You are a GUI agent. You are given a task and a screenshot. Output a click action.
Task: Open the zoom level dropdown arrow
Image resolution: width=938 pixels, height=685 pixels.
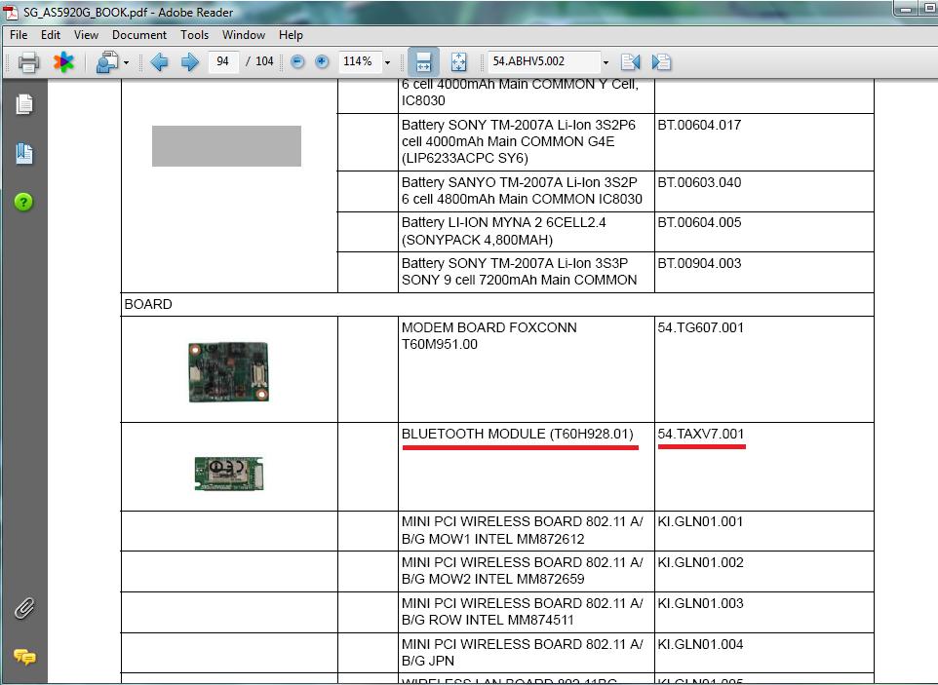pyautogui.click(x=388, y=62)
